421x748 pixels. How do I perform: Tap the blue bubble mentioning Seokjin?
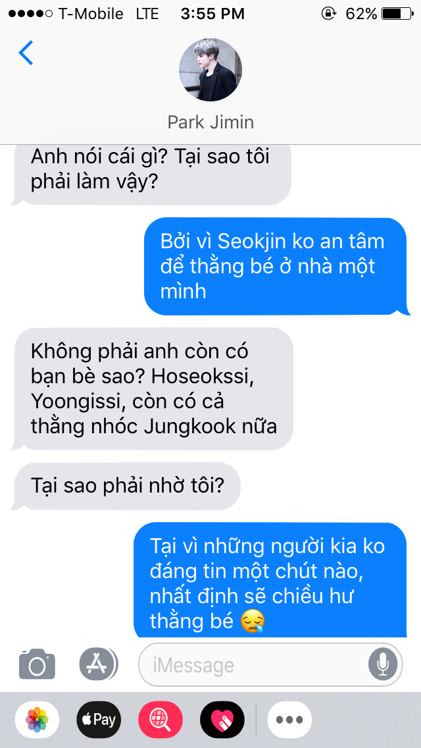point(276,266)
